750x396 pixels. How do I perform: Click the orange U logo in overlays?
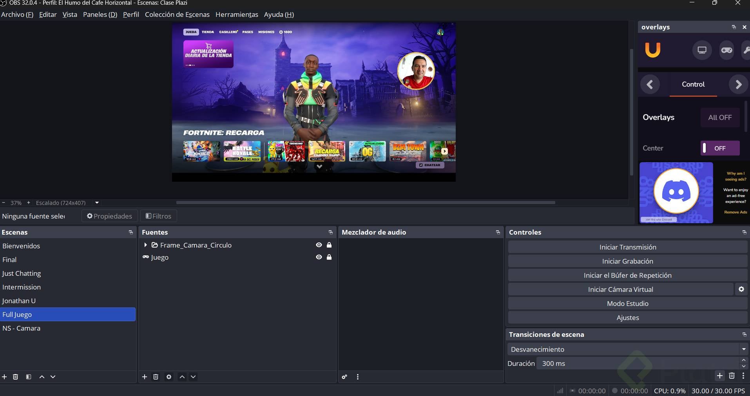(653, 50)
